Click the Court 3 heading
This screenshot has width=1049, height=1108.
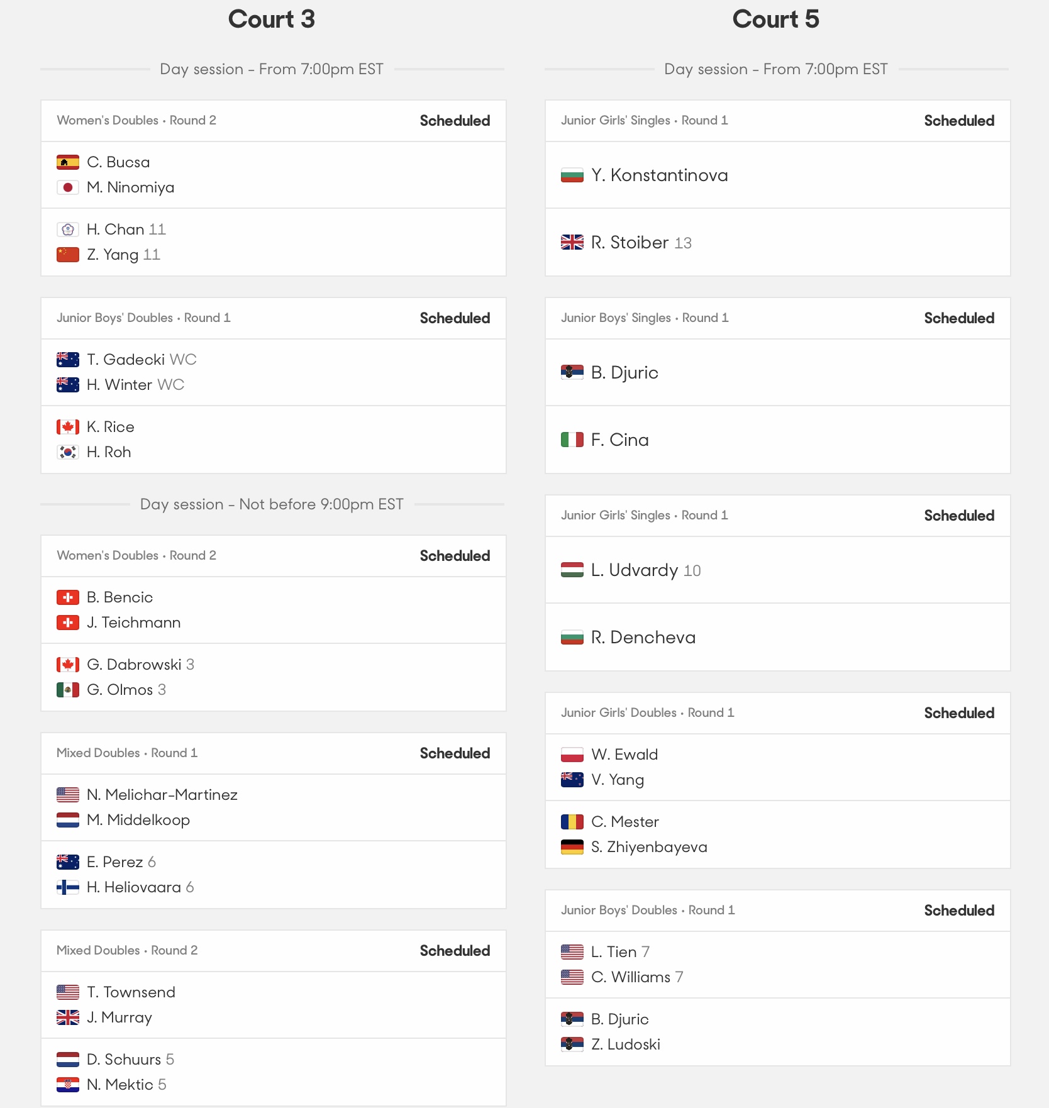point(272,19)
